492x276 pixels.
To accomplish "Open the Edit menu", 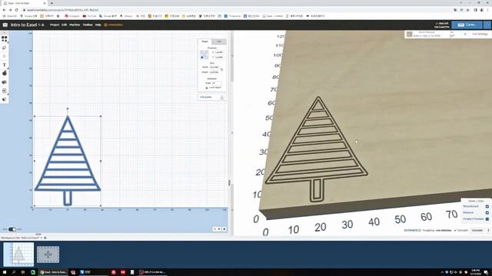I will point(65,25).
